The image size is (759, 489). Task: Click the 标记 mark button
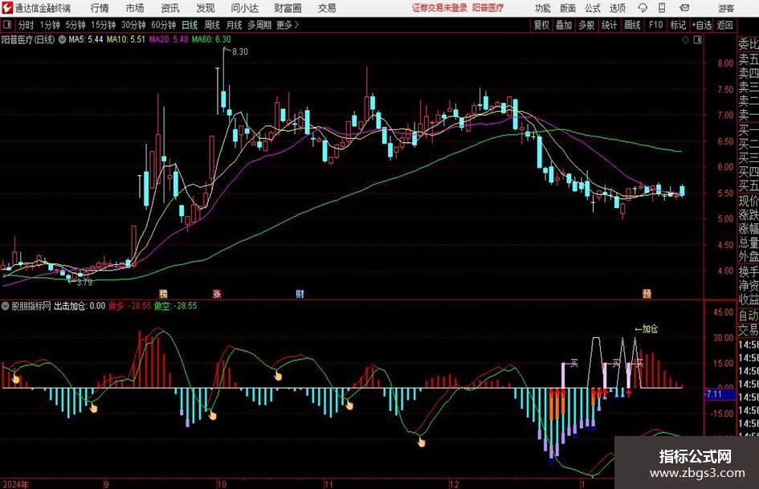[x=678, y=25]
